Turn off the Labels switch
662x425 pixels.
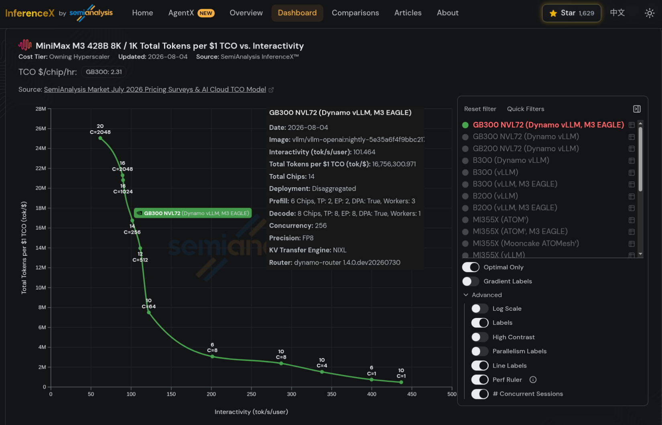pyautogui.click(x=480, y=323)
